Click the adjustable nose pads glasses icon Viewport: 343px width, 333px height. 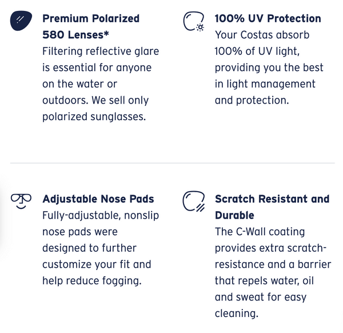[x=21, y=201]
